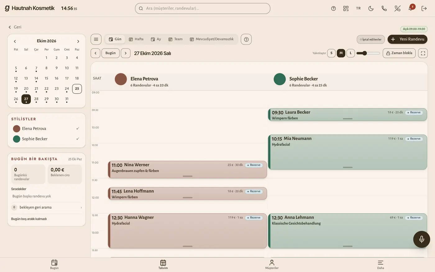This screenshot has width=435, height=272.
Task: Go to next month in mini calendar
Action: coord(78,41)
